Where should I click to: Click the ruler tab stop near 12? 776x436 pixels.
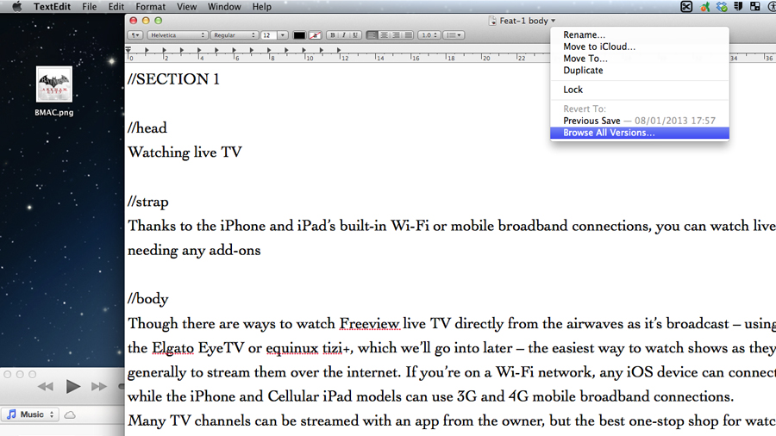pyautogui.click(x=339, y=51)
